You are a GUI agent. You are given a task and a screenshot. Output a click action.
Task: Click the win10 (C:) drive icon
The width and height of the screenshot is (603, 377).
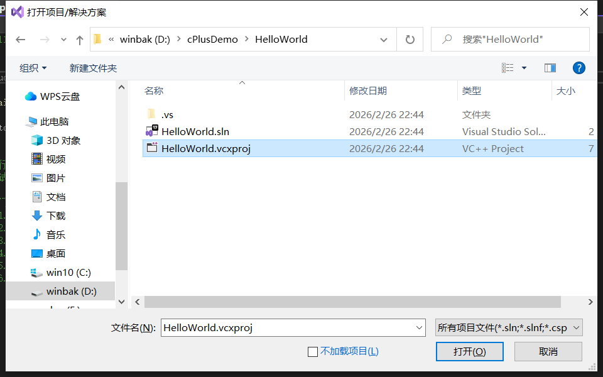pos(36,273)
